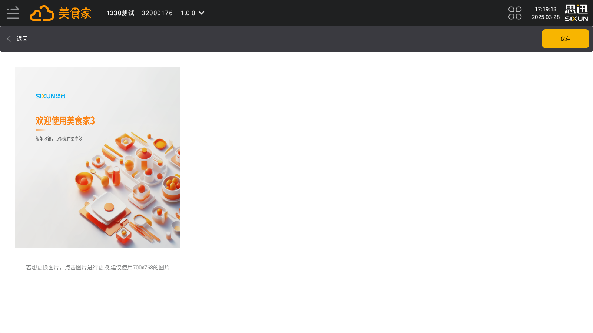
Task: Click the 返回 back label
Action: (22, 39)
